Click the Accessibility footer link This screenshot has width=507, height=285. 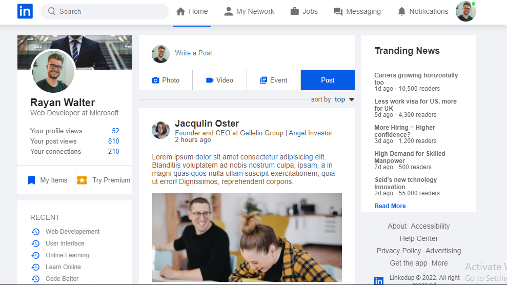[x=431, y=226]
